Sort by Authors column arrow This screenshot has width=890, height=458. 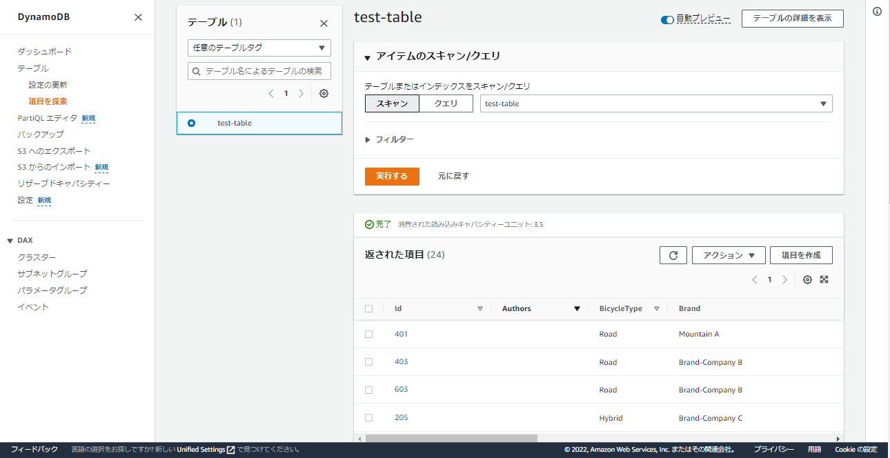[577, 309]
